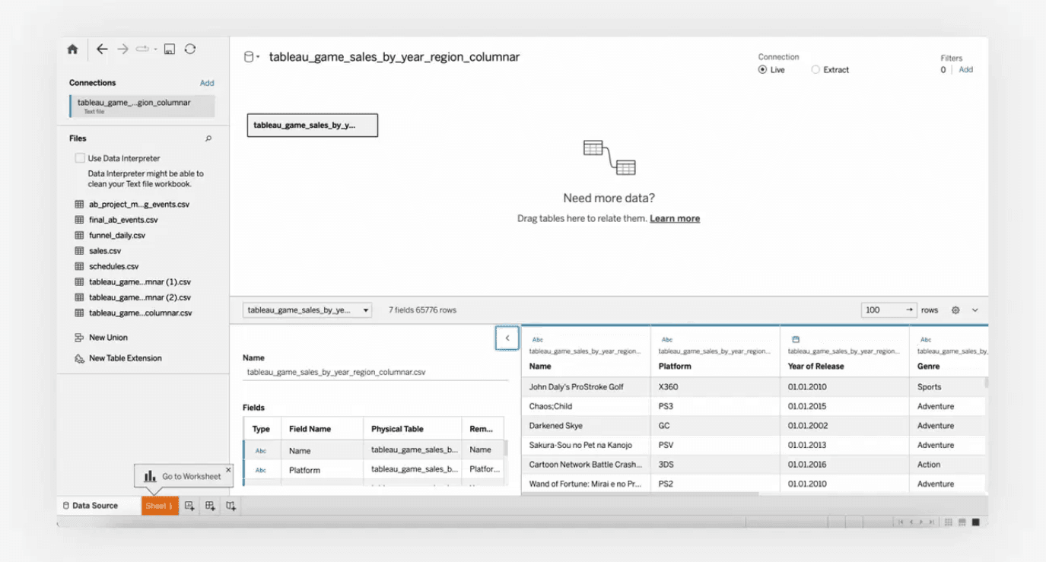Select the funnel_daily.csv file
Viewport: 1046px width, 562px height.
116,236
